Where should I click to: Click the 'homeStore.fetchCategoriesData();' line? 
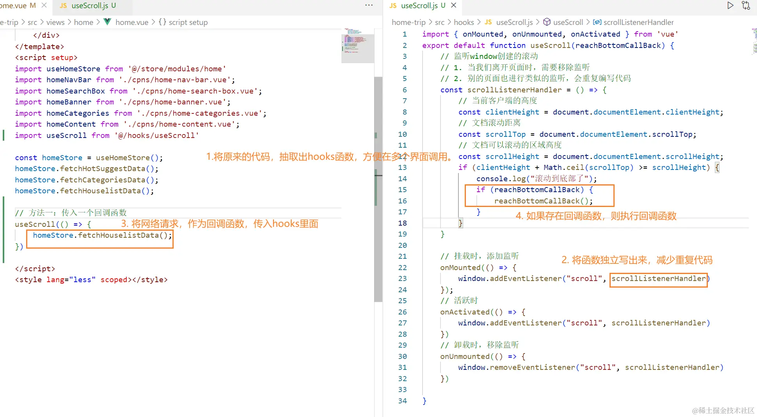click(x=87, y=180)
